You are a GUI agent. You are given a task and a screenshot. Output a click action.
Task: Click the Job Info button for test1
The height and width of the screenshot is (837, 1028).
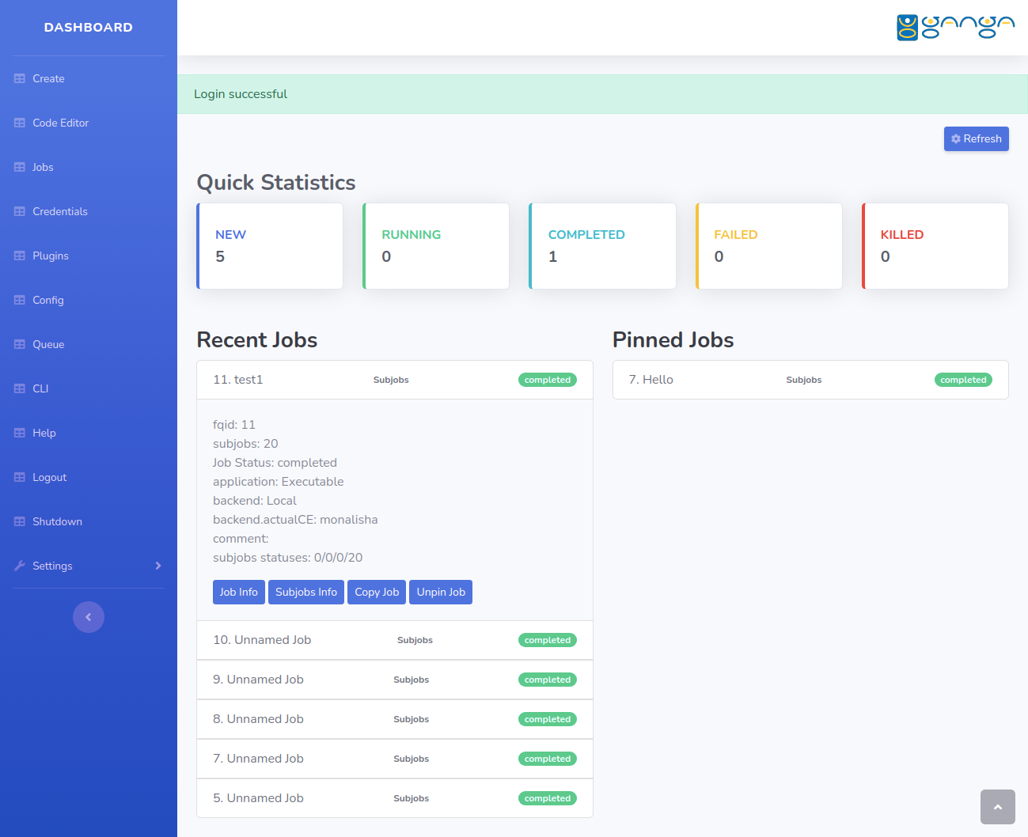tap(238, 592)
